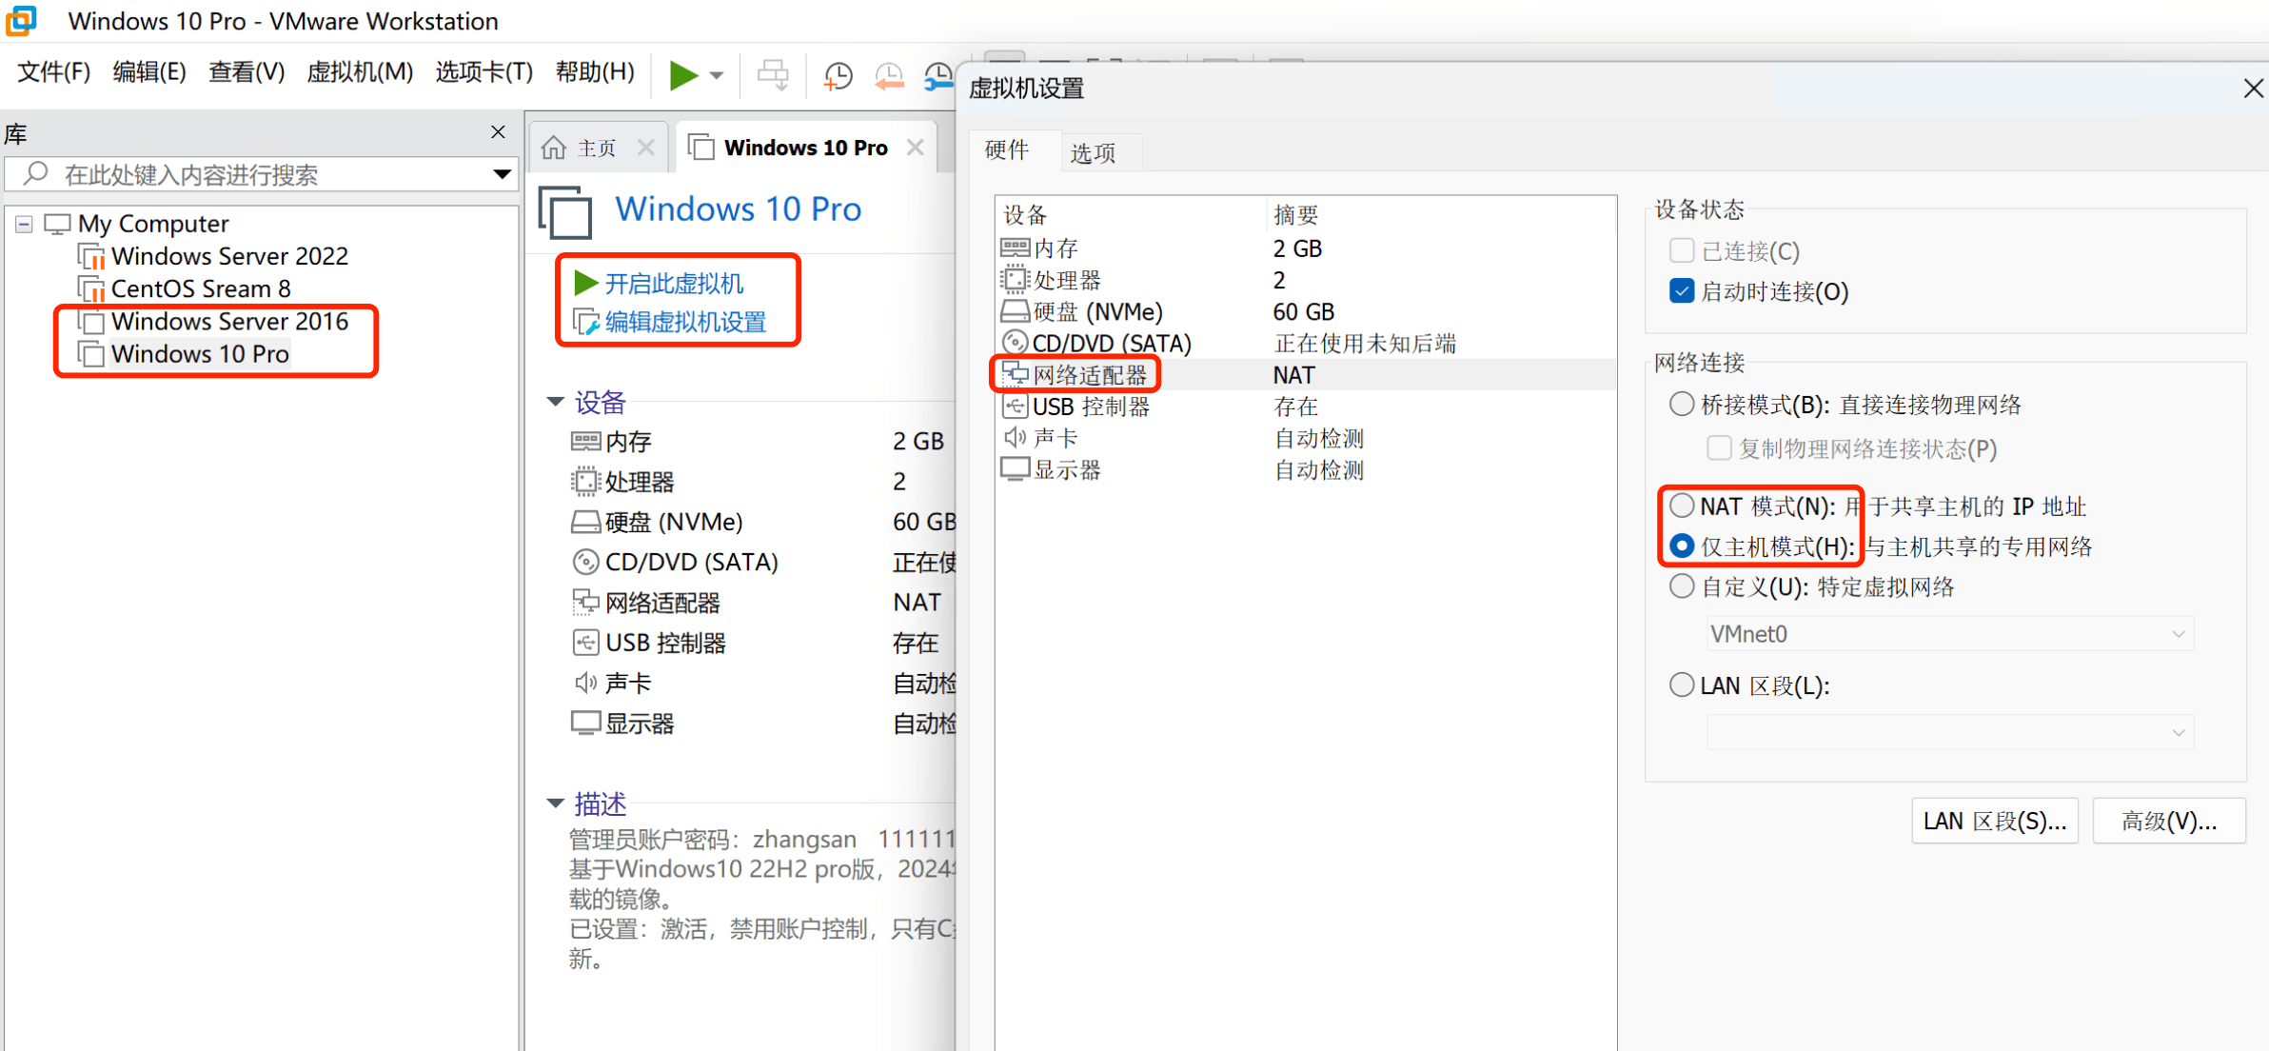Collapse the 描述 section
This screenshot has width=2269, height=1051.
(556, 803)
